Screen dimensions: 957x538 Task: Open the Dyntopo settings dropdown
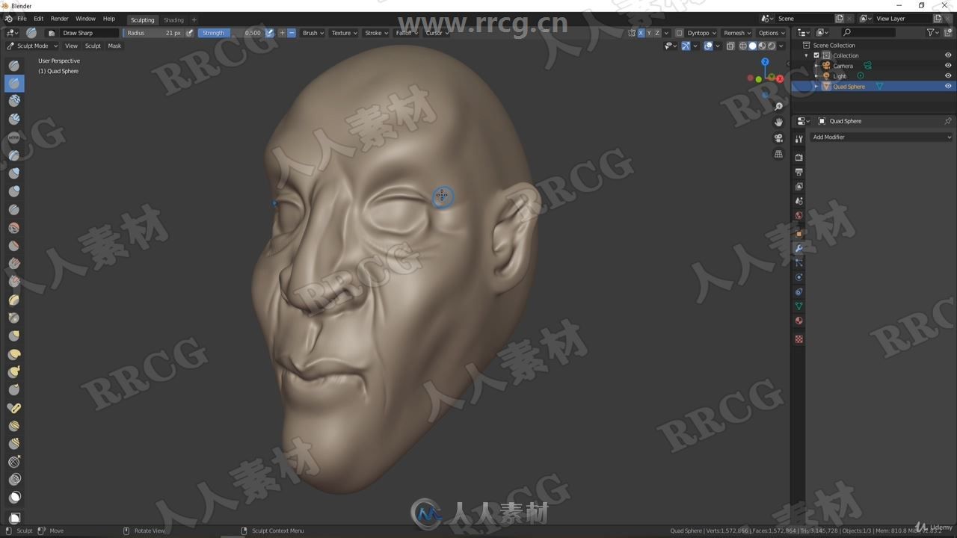point(701,33)
